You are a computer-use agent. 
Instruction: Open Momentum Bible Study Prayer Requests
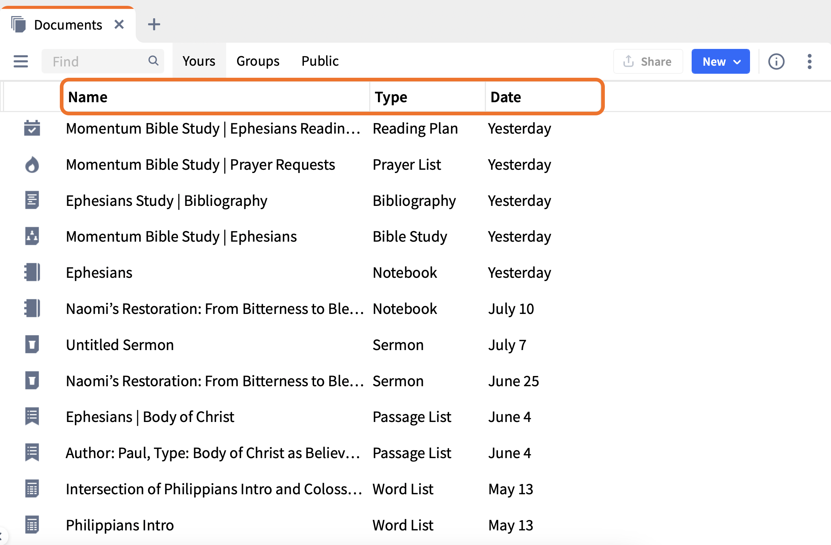pos(200,165)
